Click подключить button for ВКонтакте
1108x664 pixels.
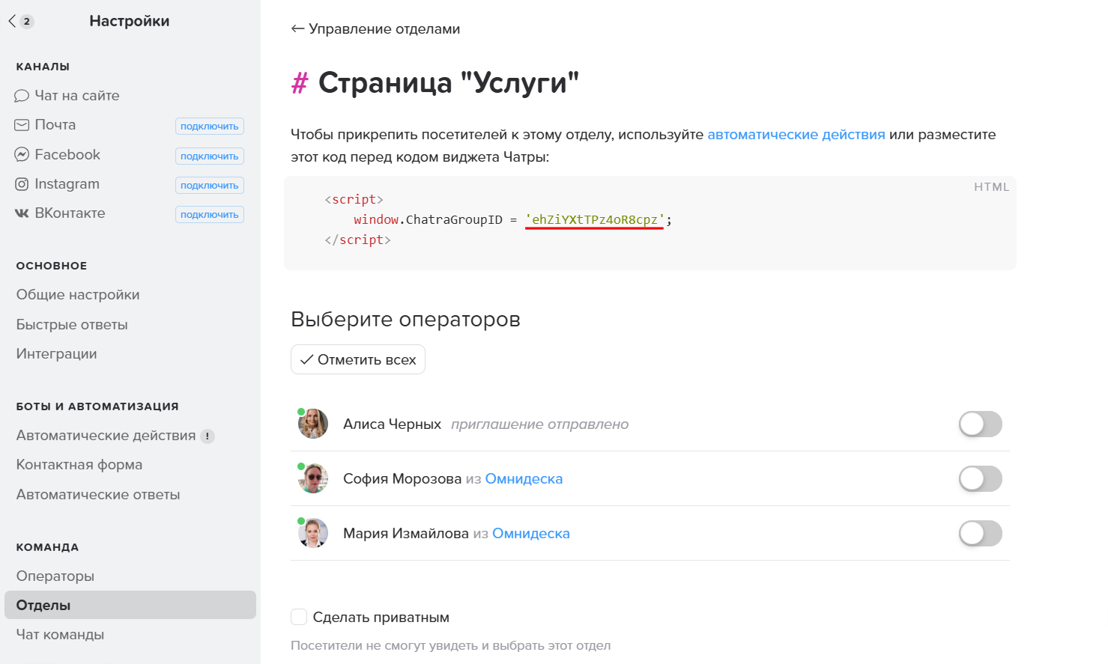pos(210,214)
